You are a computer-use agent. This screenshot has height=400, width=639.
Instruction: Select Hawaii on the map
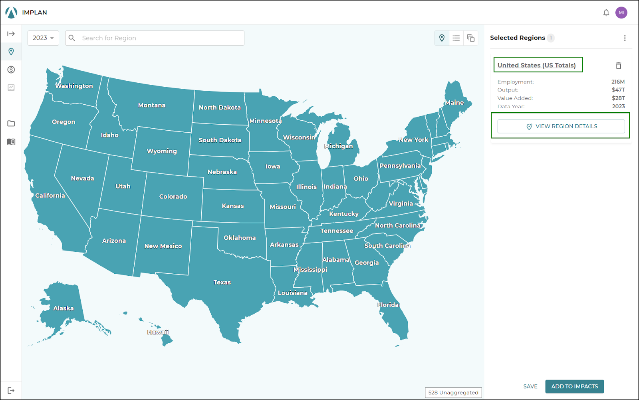158,332
